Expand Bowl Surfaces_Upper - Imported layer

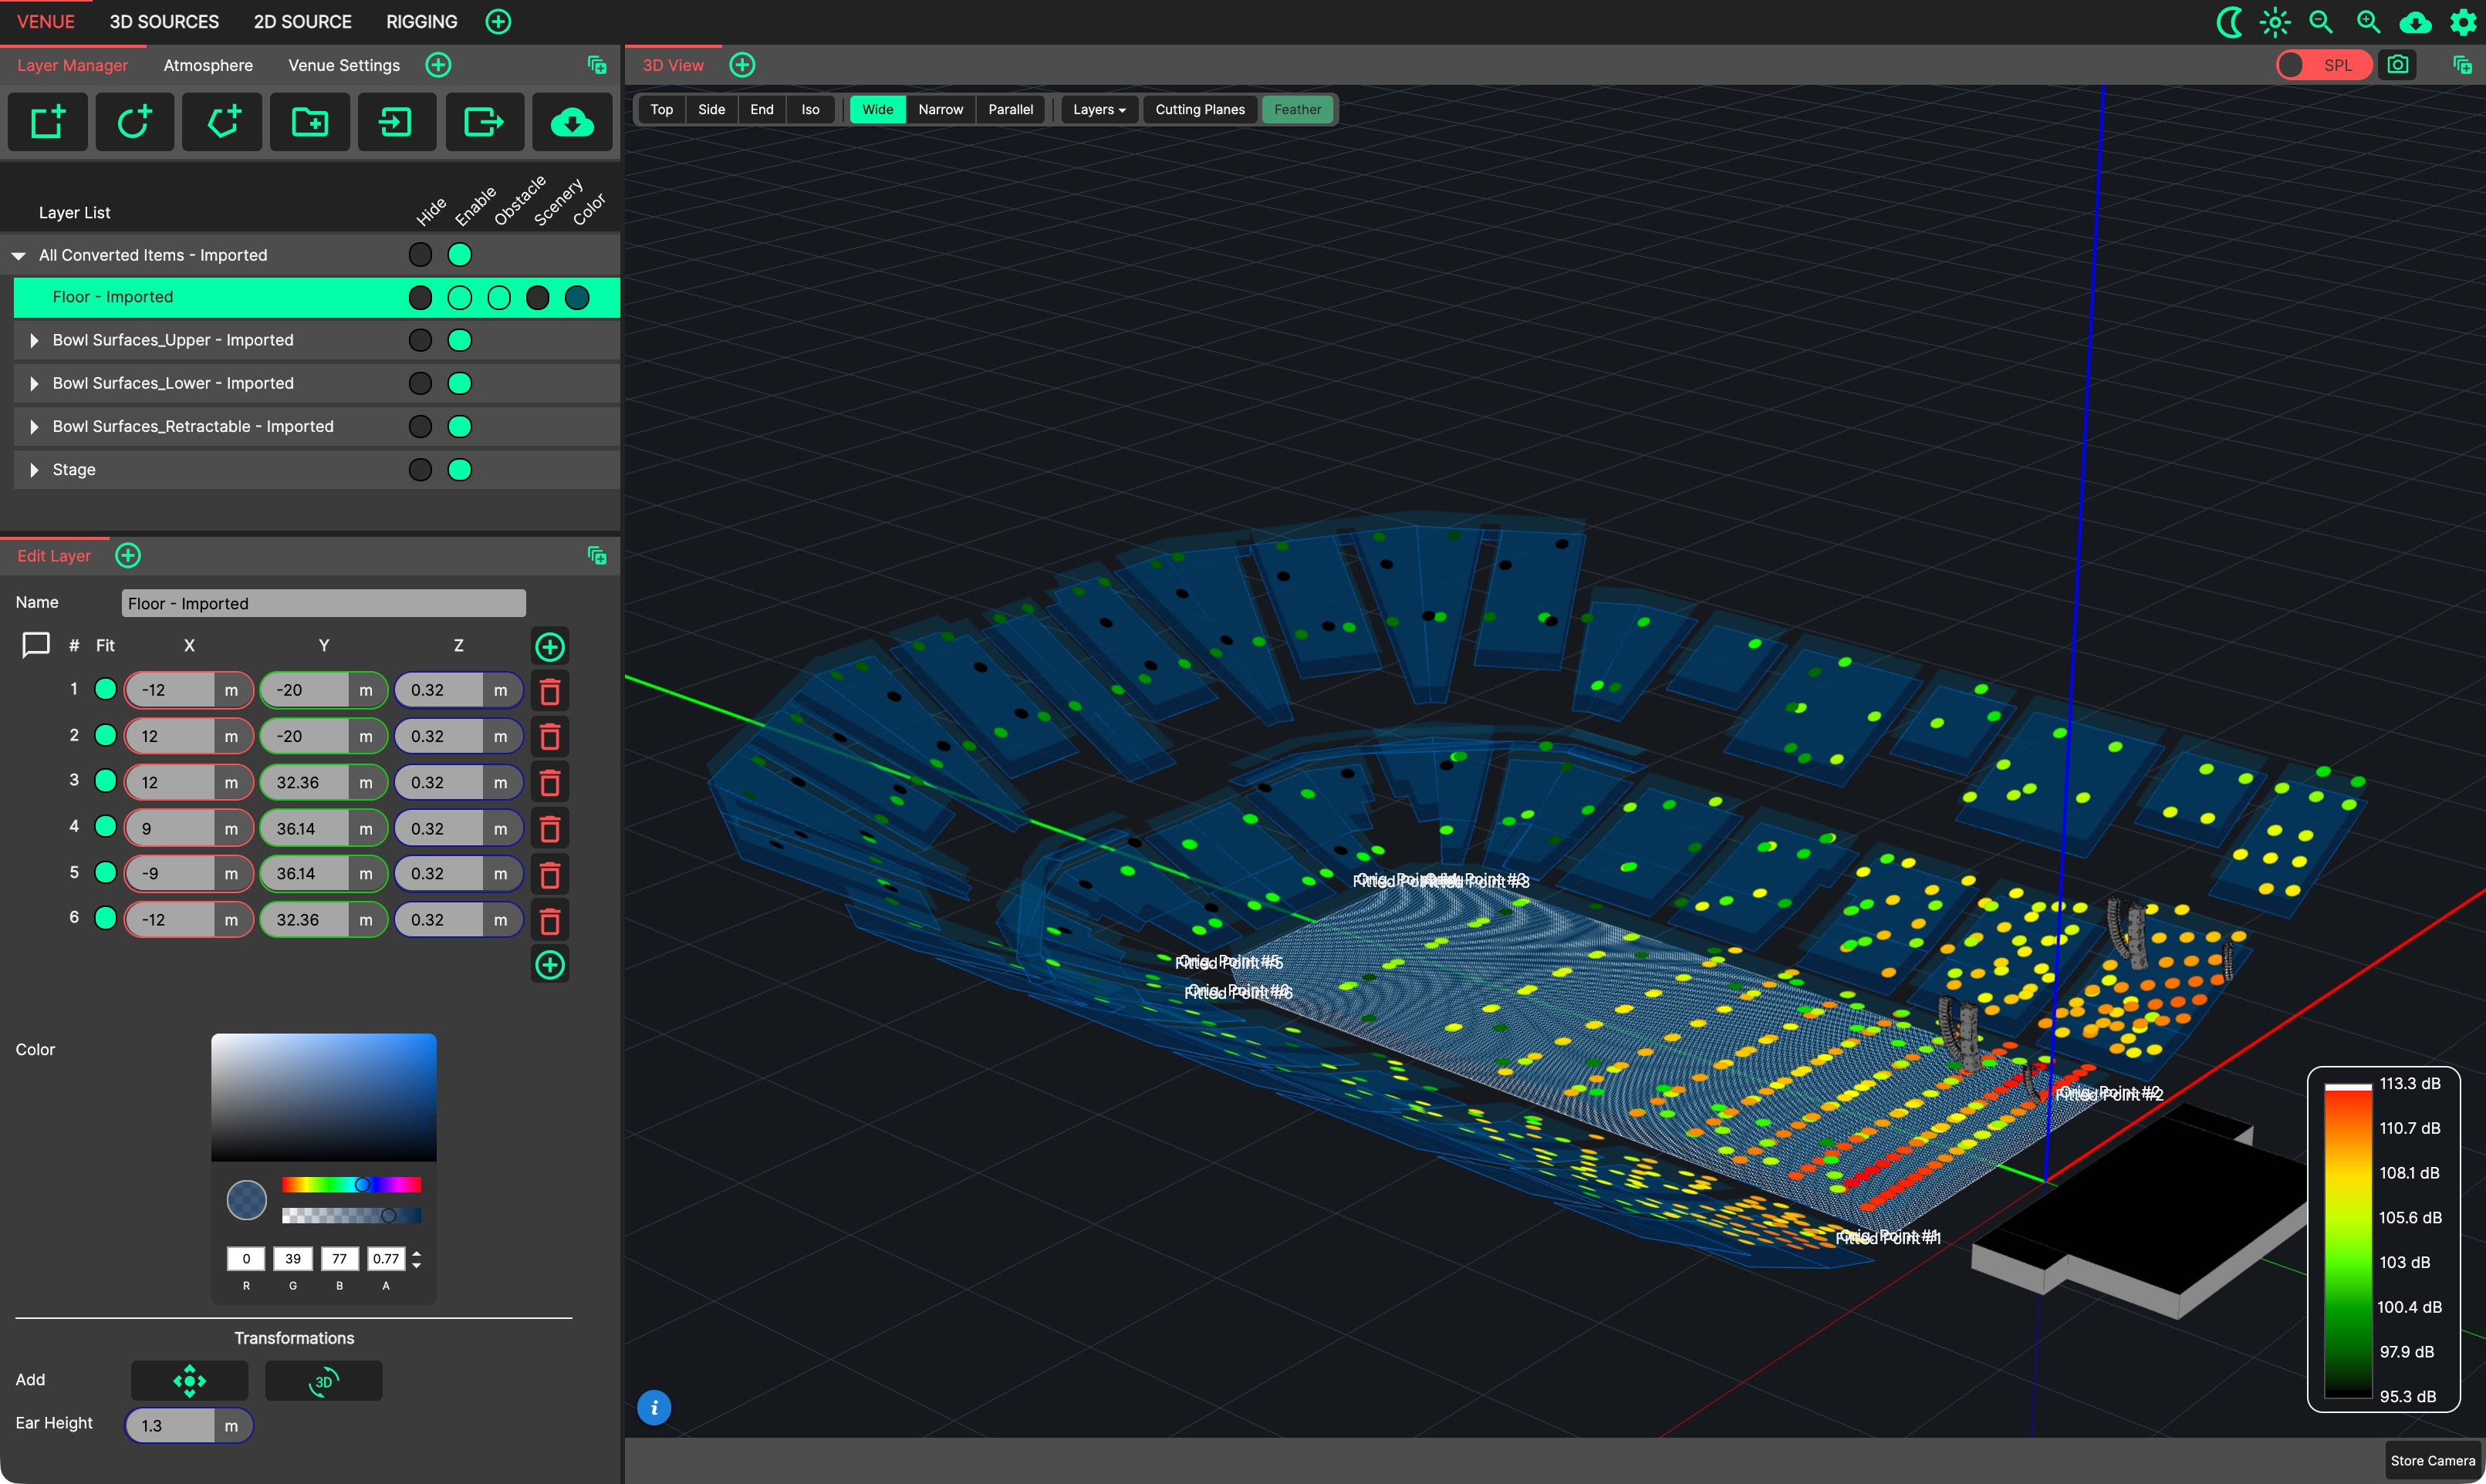(34, 341)
